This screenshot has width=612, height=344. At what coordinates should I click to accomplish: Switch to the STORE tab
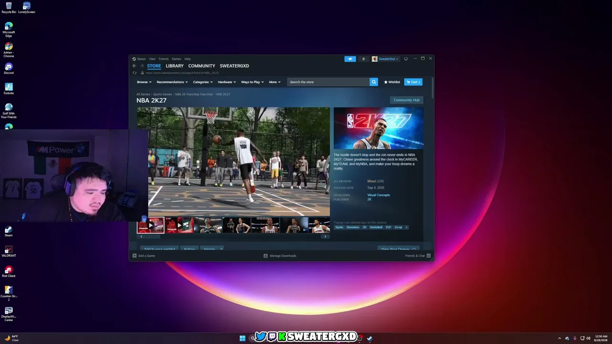pos(154,66)
